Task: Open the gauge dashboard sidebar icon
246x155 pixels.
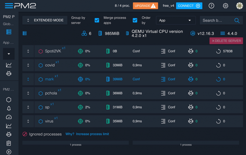Action: point(9,117)
